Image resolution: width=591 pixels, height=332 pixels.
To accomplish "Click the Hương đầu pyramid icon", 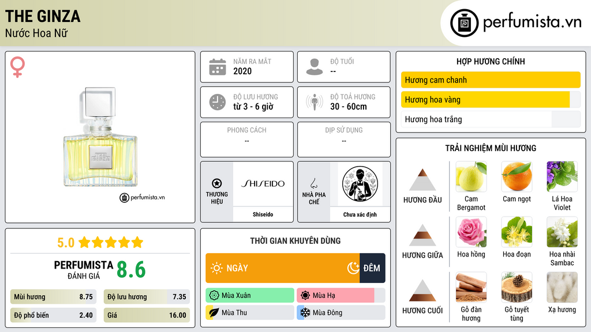I will [422, 180].
